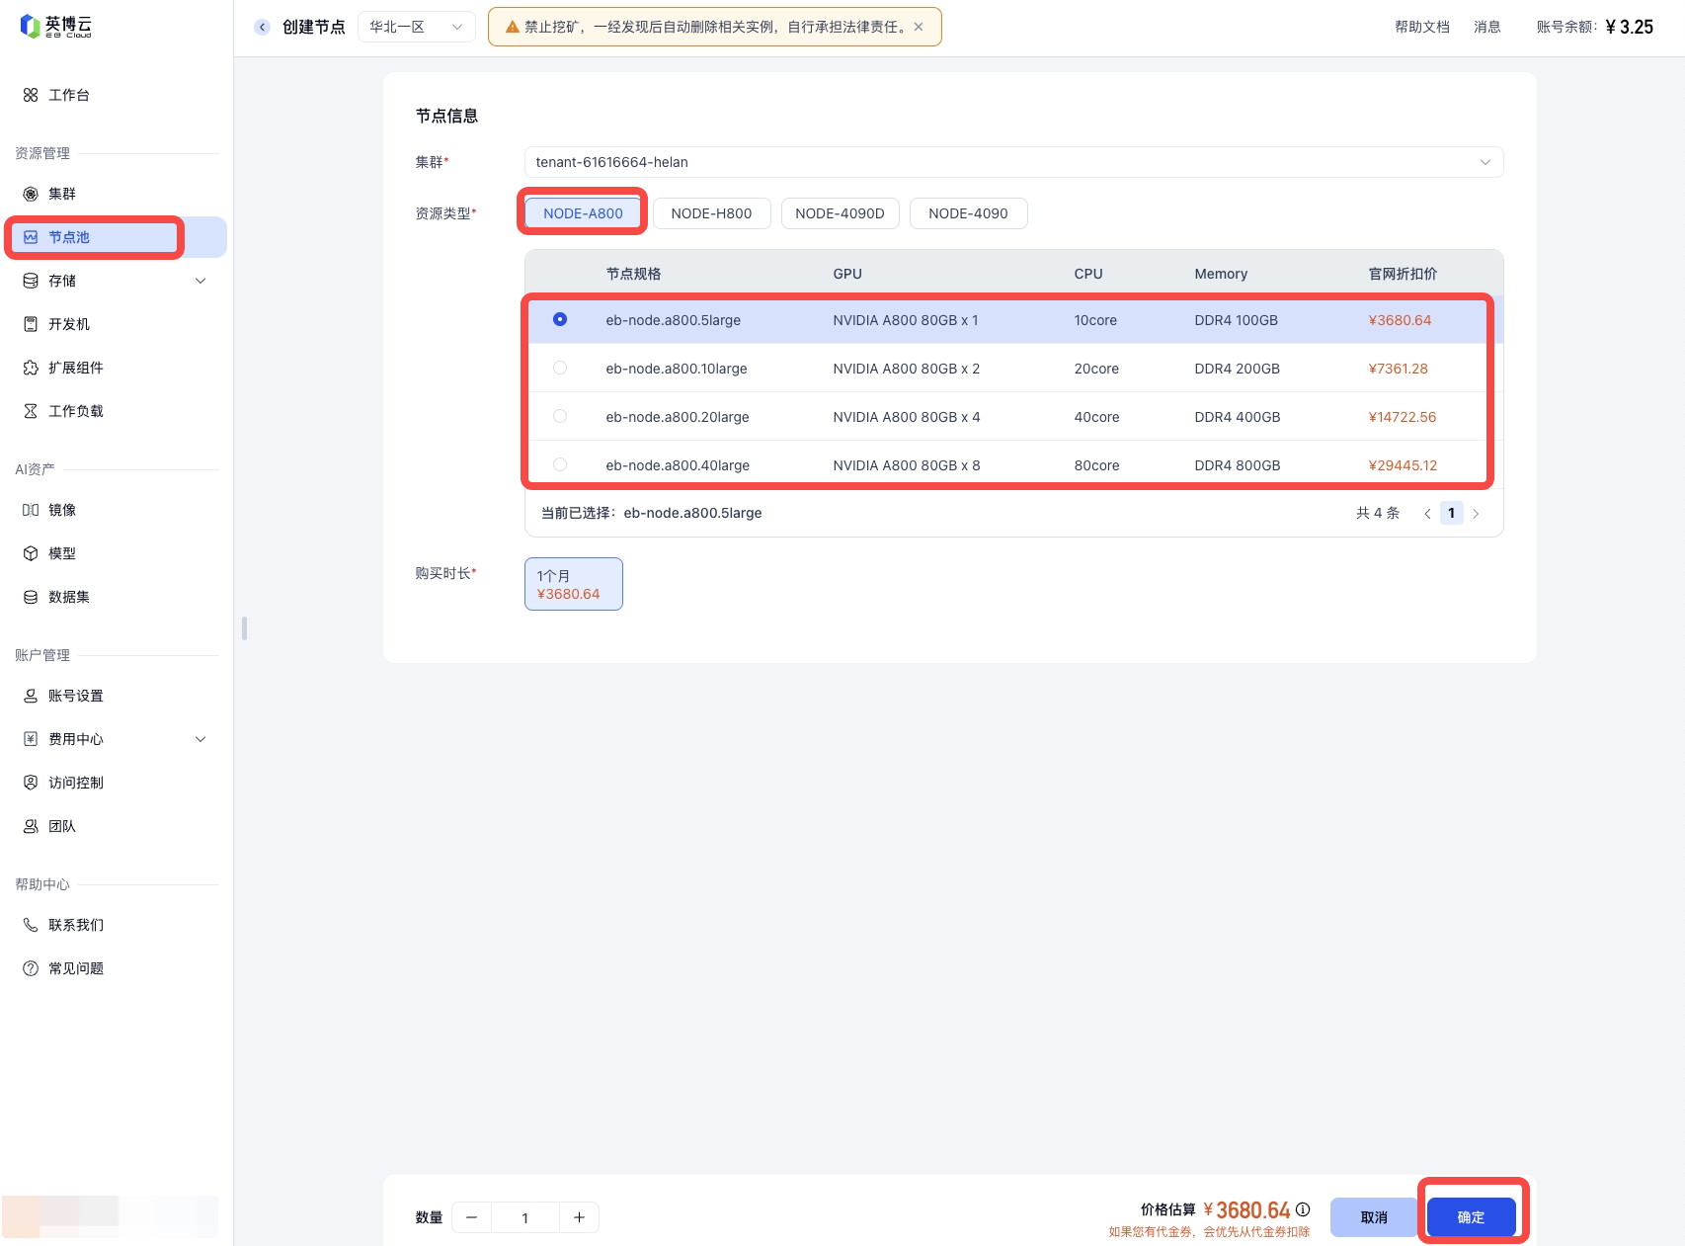Decrease the quantity with the minus button
Image resolution: width=1685 pixels, height=1246 pixels.
coord(472,1217)
